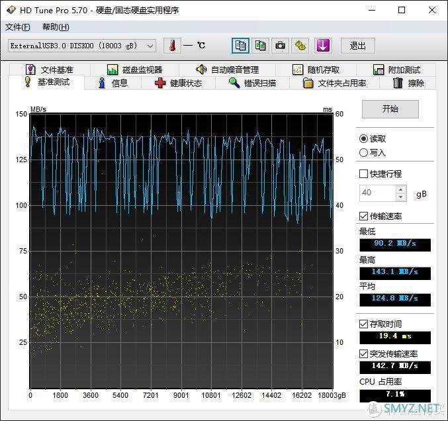Switch to the 健康状态 tab
Viewport: 448px width, 421px height.
178,83
